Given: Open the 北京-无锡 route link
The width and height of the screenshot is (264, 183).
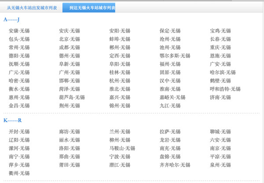Looking at the screenshot, I should pos(70,39).
